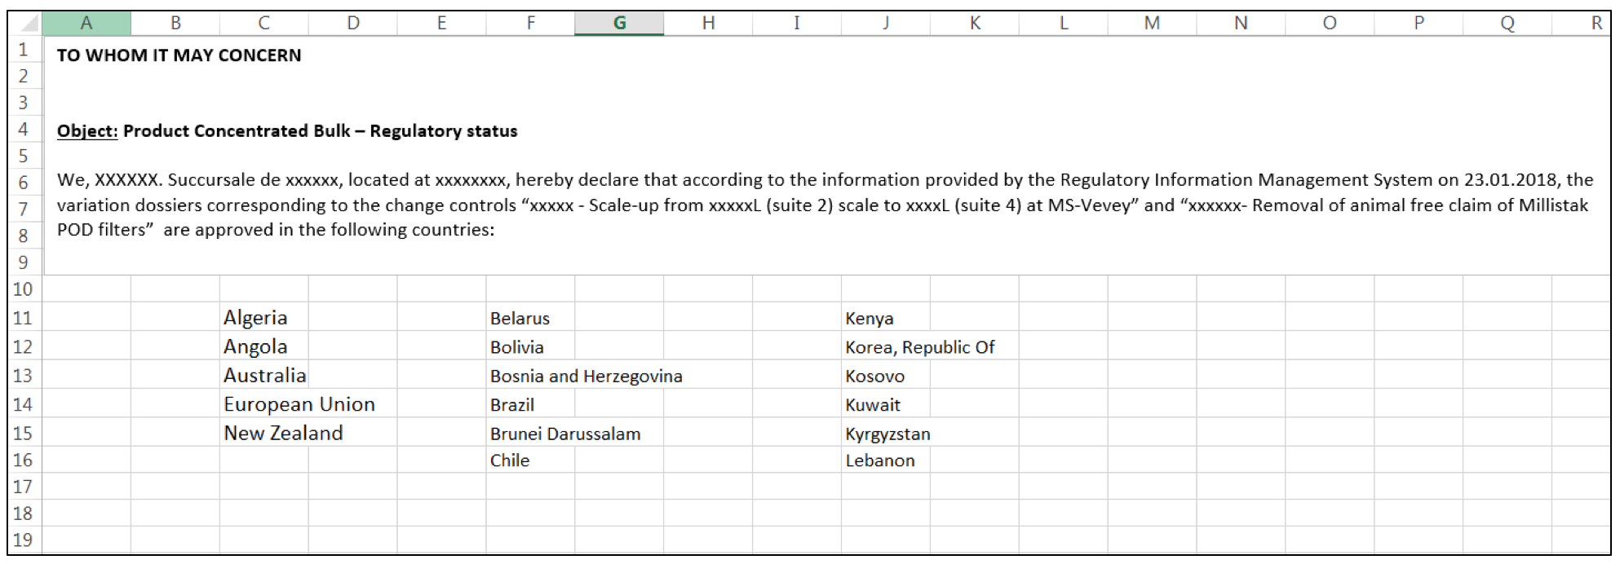Click column M header
1620x564 pixels.
[1152, 24]
